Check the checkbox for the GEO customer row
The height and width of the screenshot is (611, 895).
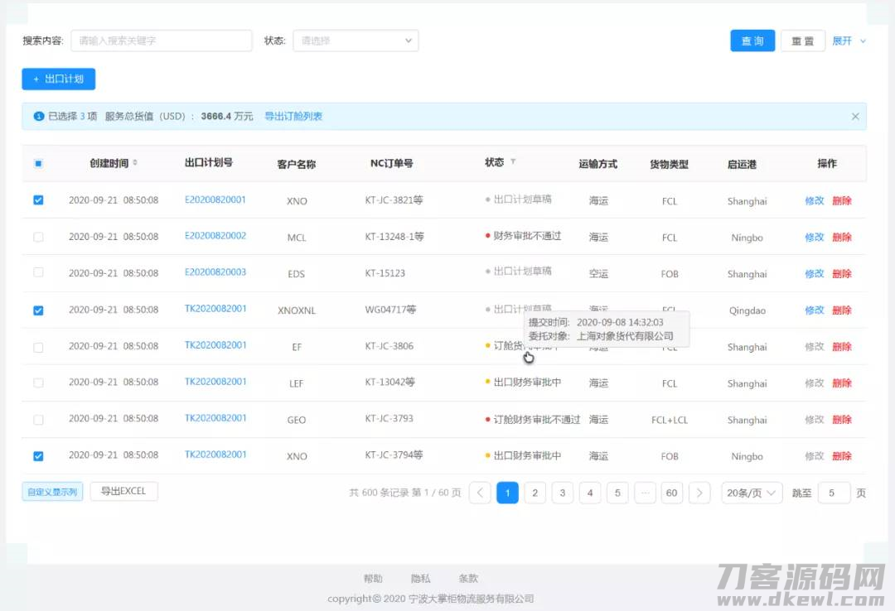click(38, 420)
